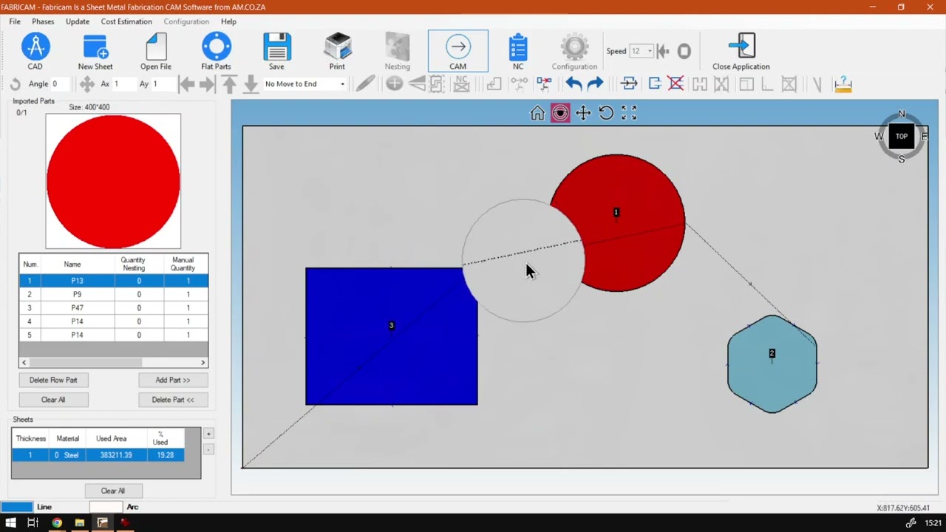Click the right arrow of parts table scrollbar
Screen dimensions: 946x532
point(203,363)
